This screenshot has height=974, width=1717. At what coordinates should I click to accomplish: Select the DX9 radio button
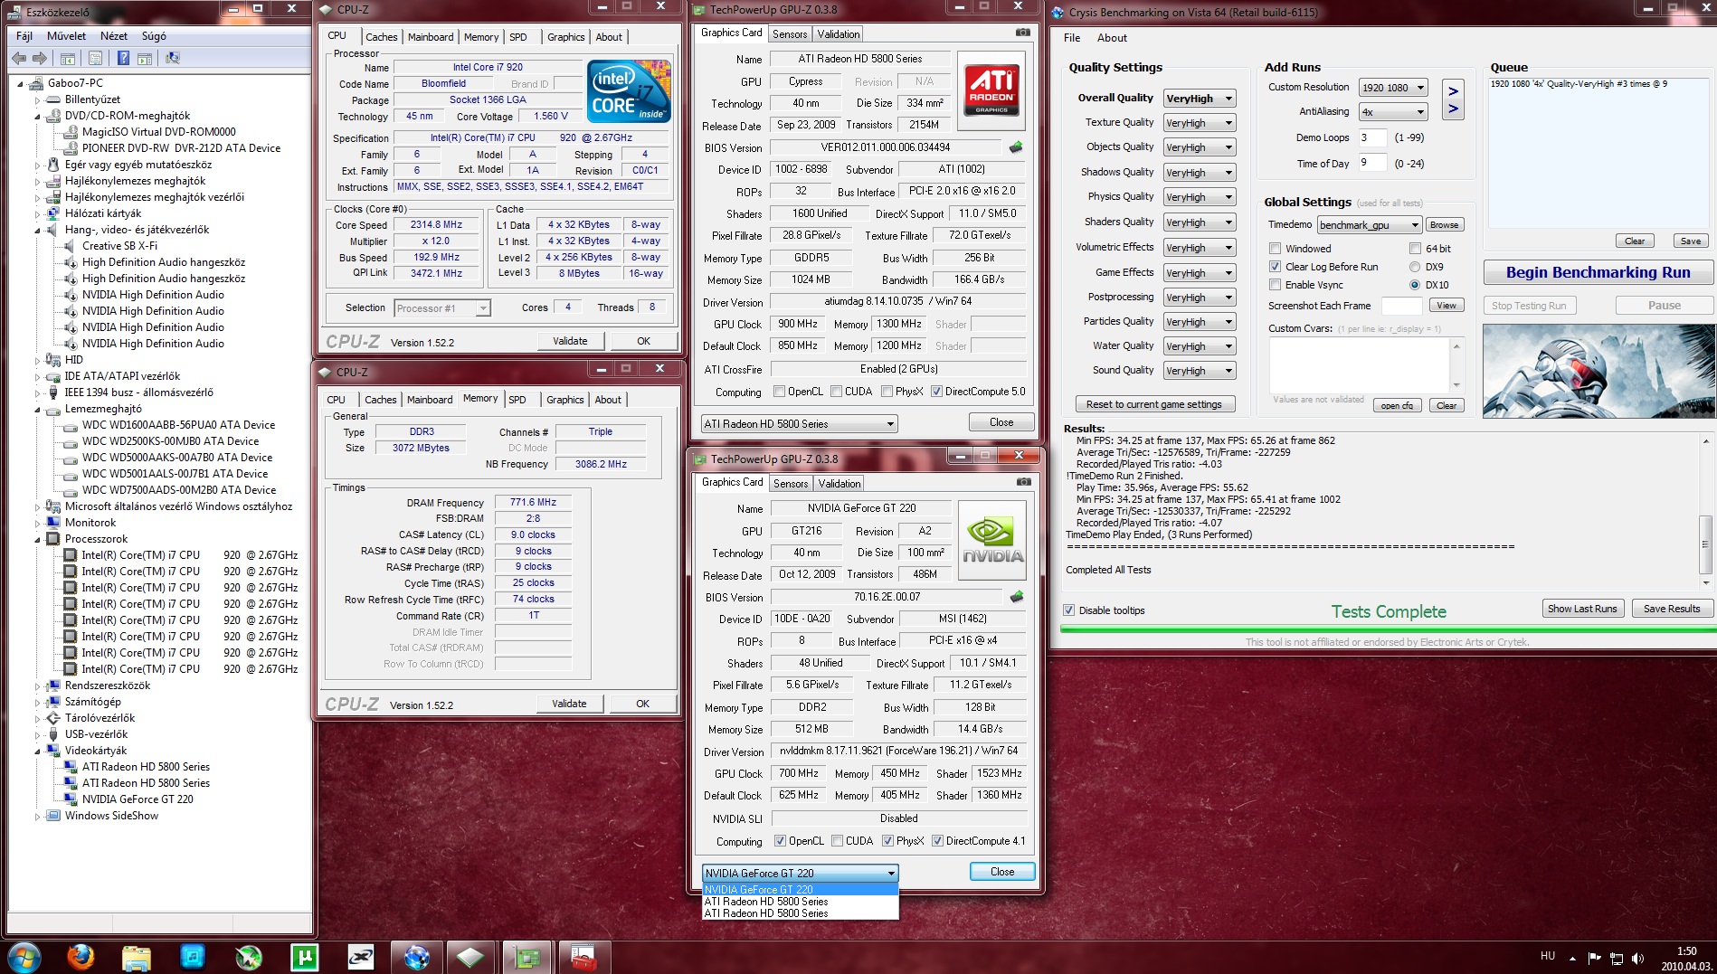click(x=1415, y=267)
